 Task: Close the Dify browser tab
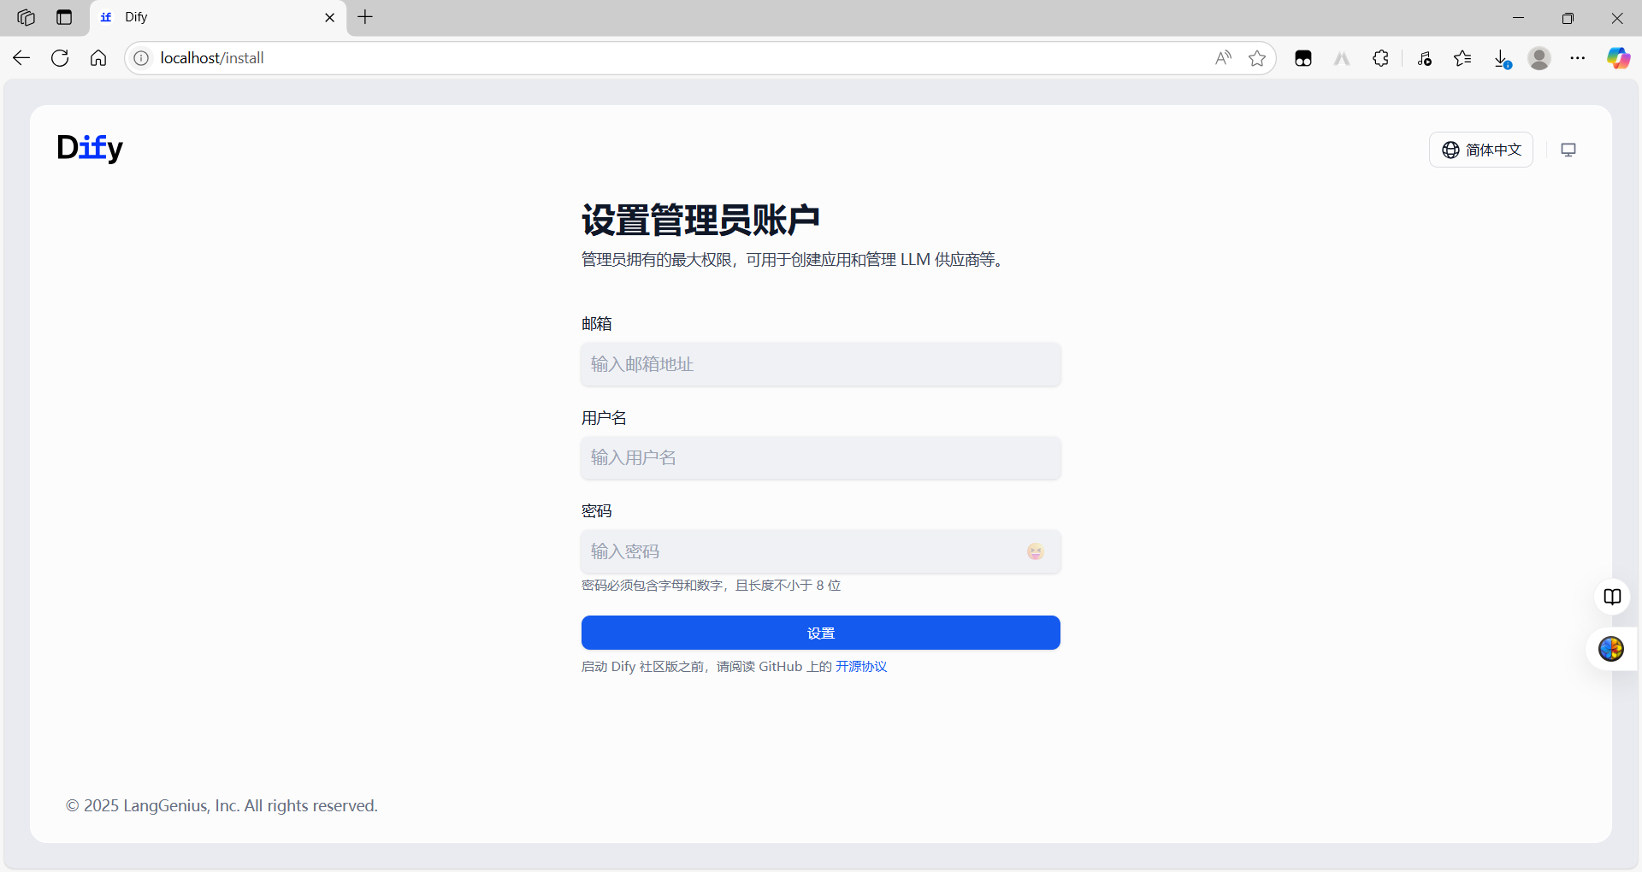[x=330, y=17]
